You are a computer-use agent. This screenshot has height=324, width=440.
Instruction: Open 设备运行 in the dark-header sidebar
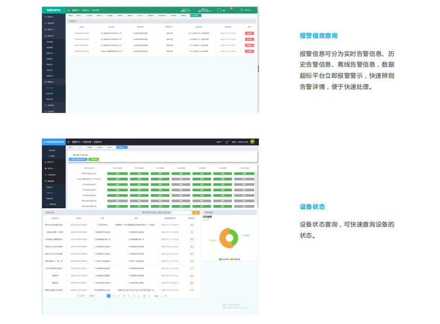49,187
